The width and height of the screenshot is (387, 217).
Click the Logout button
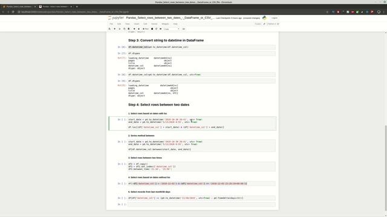274,18
